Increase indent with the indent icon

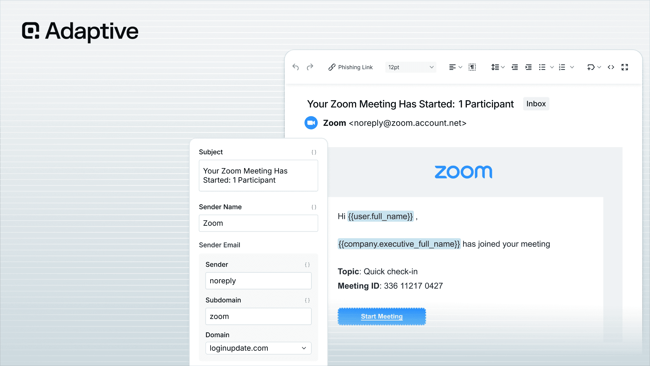pos(528,67)
